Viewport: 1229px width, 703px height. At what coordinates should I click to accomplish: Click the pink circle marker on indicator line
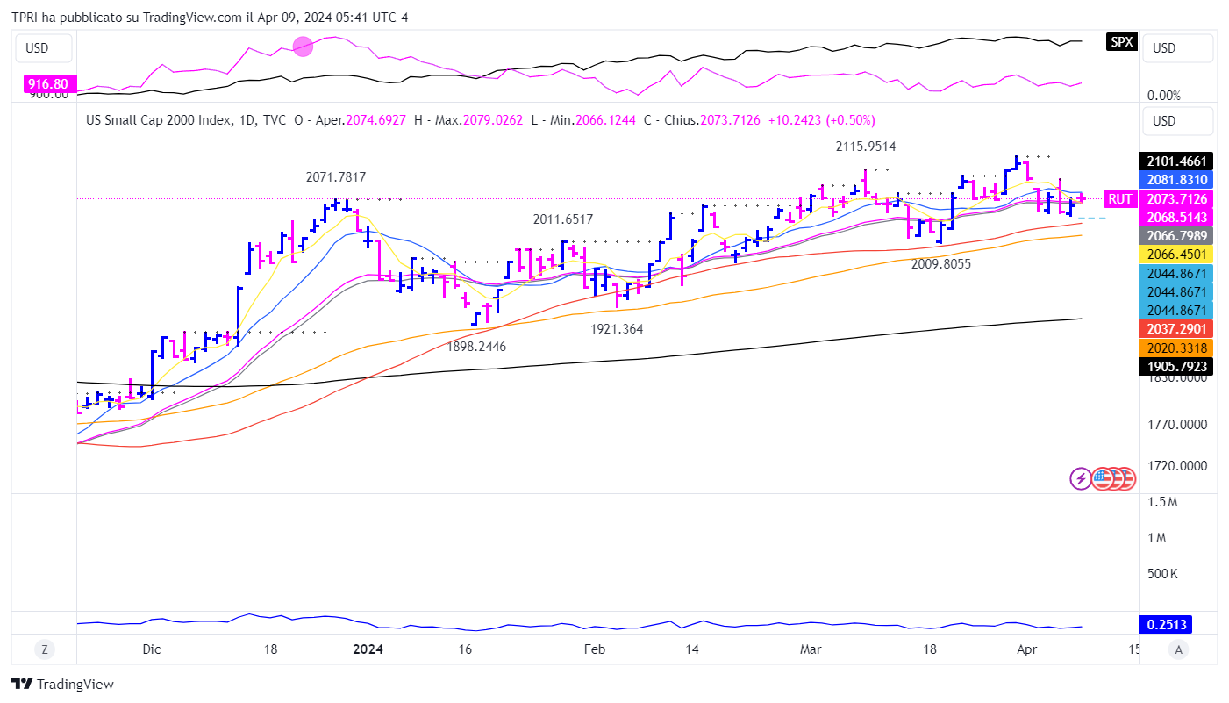coord(303,47)
